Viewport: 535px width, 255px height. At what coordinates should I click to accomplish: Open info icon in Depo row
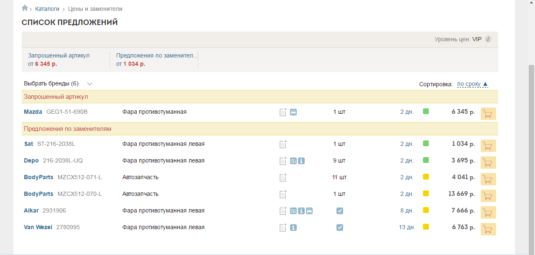301,161
